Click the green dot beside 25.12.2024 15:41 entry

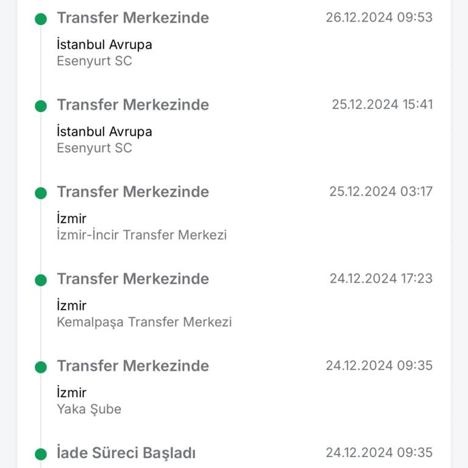point(41,106)
